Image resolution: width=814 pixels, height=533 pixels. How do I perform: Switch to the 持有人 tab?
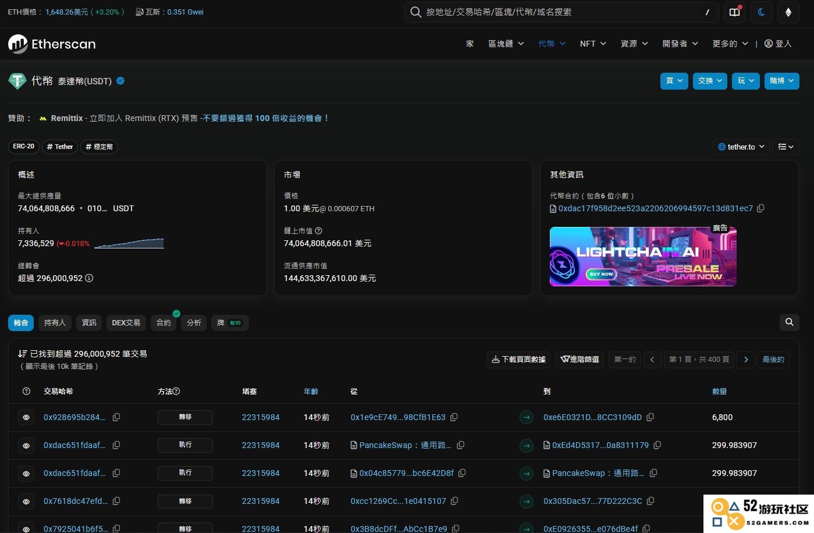tap(55, 323)
